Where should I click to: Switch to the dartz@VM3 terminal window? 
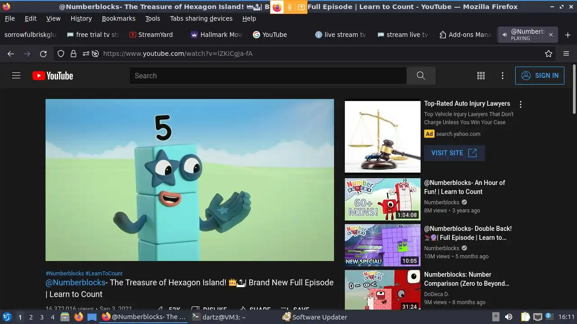tap(219, 317)
